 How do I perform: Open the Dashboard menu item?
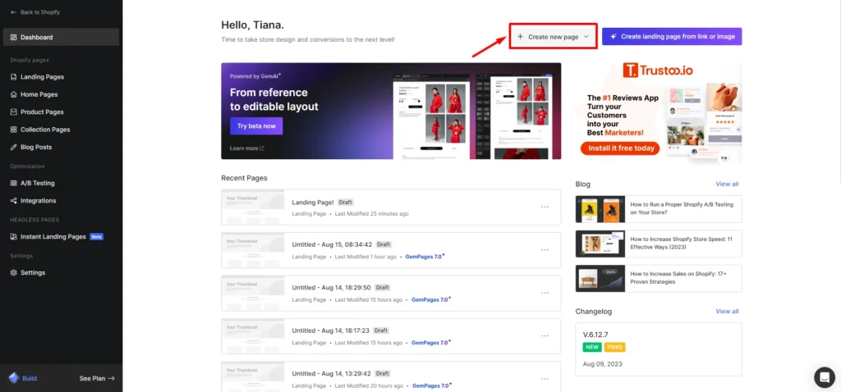coord(61,37)
